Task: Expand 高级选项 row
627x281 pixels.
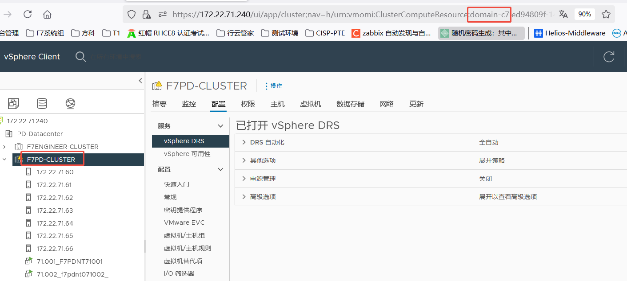Action: (x=244, y=197)
